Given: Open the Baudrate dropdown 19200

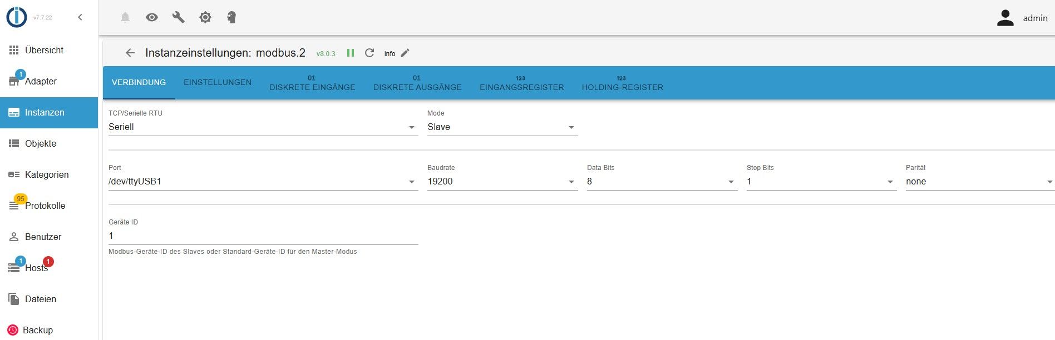Looking at the screenshot, I should (502, 182).
